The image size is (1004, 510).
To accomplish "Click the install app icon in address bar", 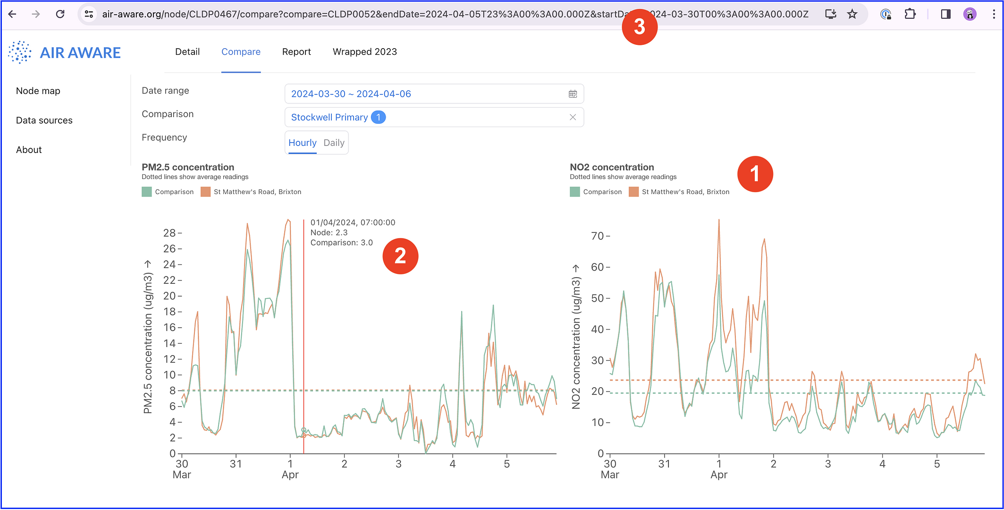I will tap(830, 14).
